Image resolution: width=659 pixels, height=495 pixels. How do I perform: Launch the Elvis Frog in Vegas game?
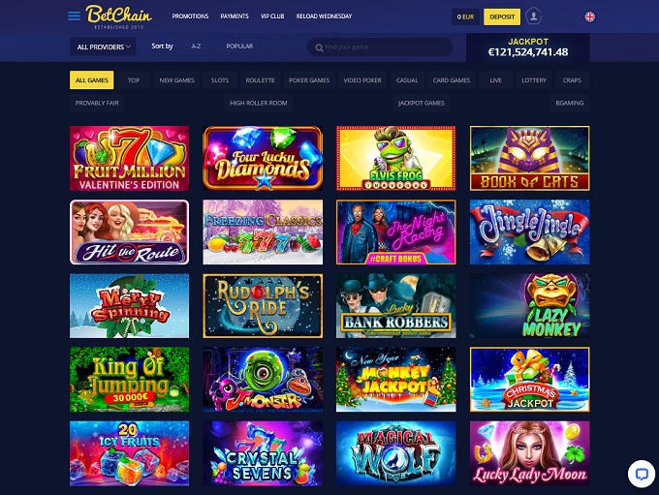[396, 159]
